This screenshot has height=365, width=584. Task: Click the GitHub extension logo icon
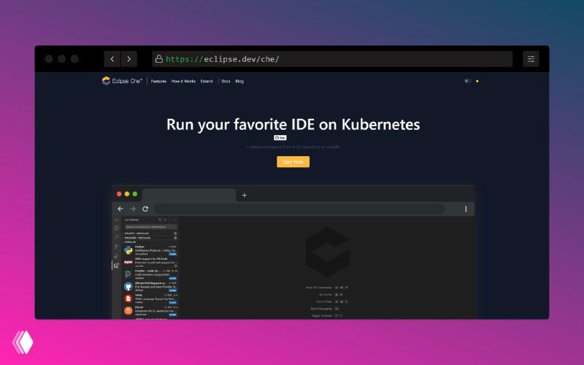tap(128, 286)
